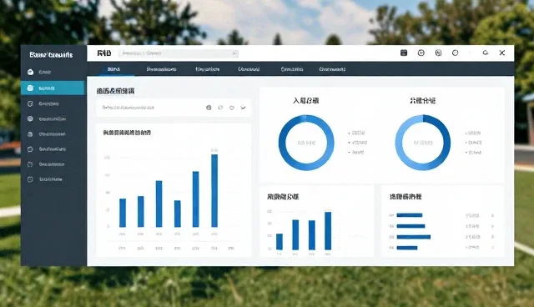Click the shortest horizontal bar in the ranking card
This screenshot has width=534, height=307.
407,248
